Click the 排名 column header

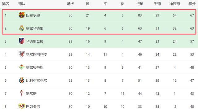[6, 4]
